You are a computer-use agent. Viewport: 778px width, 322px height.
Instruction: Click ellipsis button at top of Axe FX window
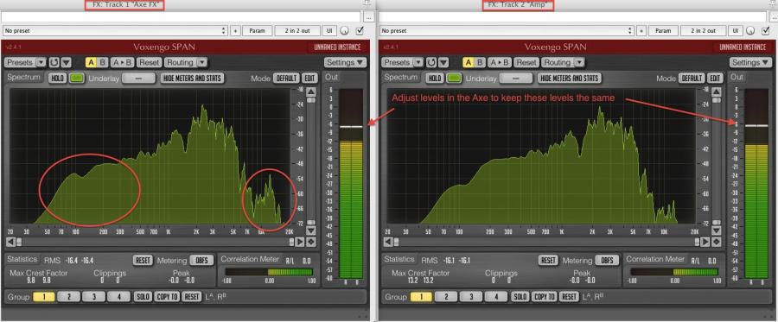click(367, 17)
